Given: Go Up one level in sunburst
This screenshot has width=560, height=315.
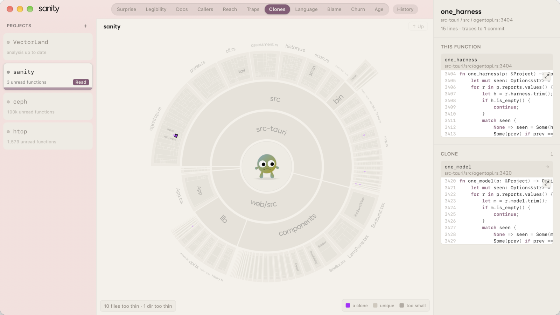Looking at the screenshot, I should coord(418,26).
